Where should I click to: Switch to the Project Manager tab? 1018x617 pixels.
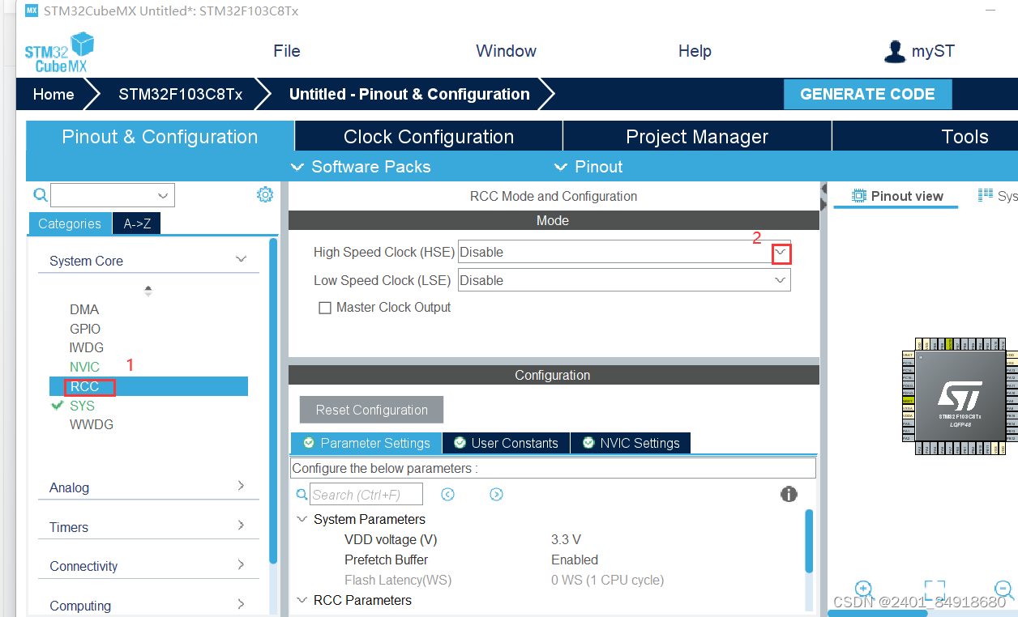click(x=697, y=137)
